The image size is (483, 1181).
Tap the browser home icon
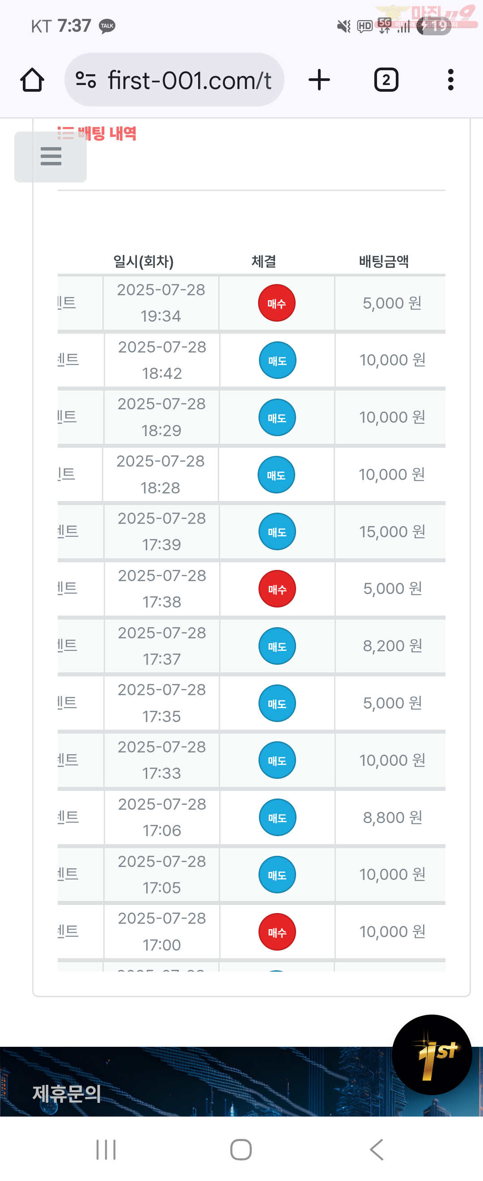[x=32, y=80]
